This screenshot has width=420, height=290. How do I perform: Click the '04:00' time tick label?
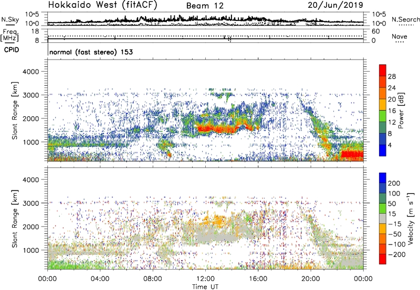click(100, 279)
